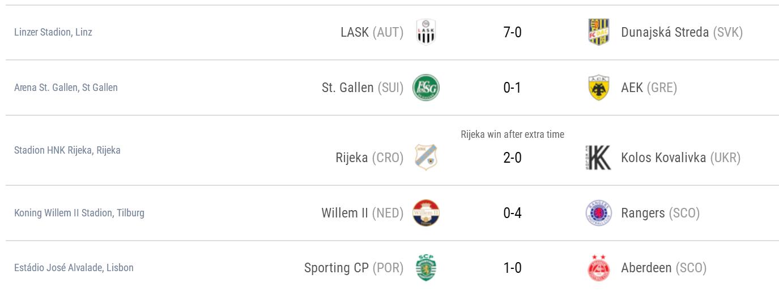Open the 0-4 Willem II–Rangers score

512,213
